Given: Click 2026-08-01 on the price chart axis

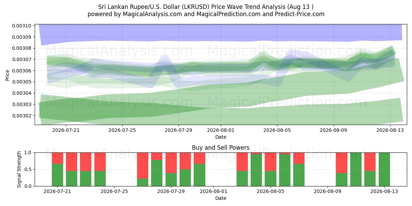Looking at the screenshot, I should point(221,130).
